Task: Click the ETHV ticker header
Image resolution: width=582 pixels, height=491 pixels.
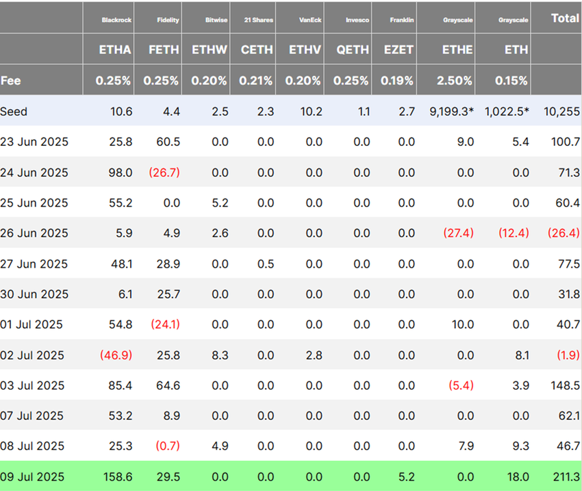Action: [305, 50]
